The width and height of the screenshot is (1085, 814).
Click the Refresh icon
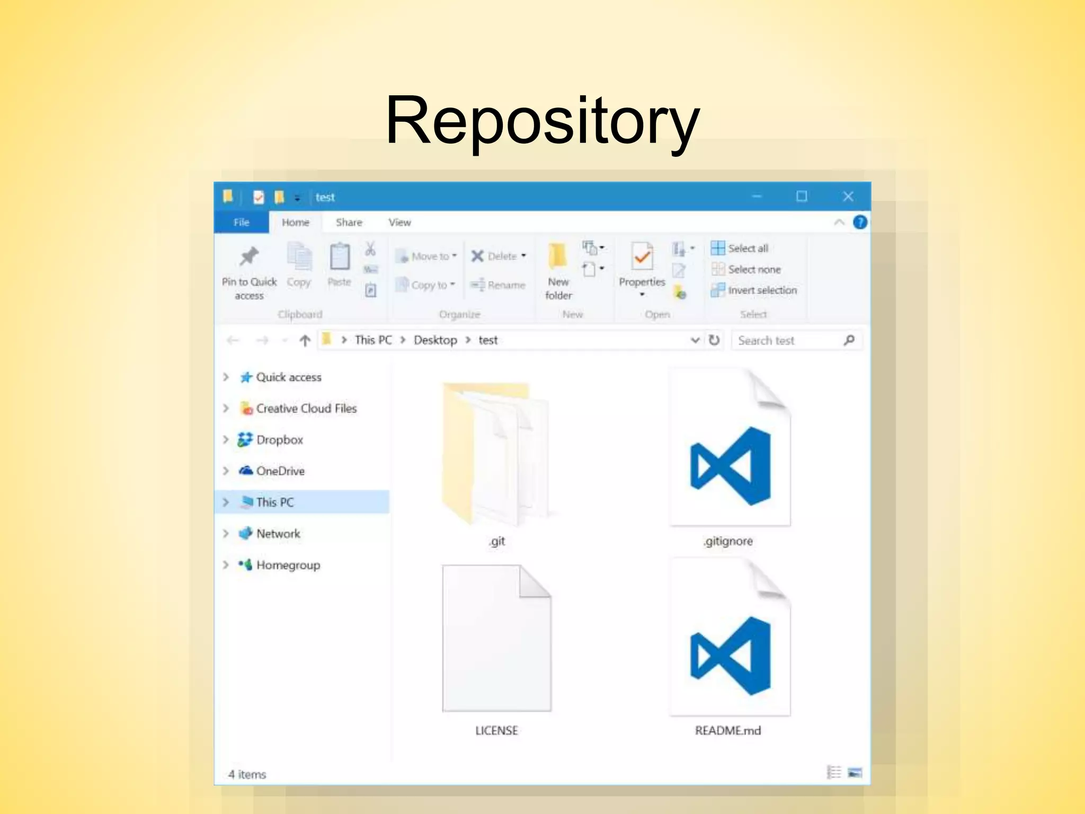714,340
